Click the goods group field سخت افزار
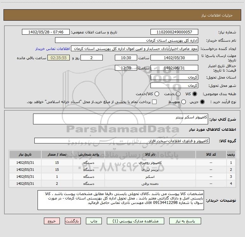Viewport: 245px width, 237px height. (x=122, y=141)
